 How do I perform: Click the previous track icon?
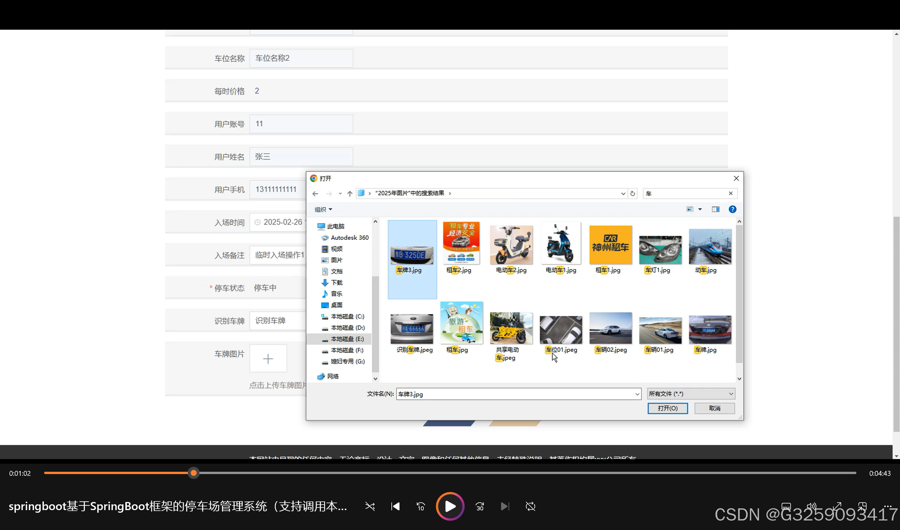pyautogui.click(x=395, y=506)
